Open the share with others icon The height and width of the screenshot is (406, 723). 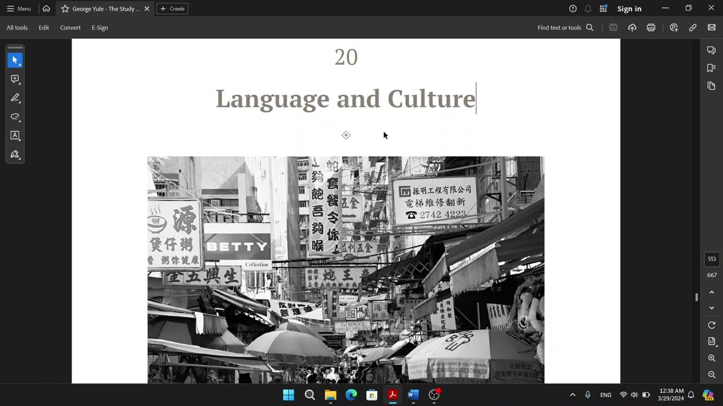pos(674,28)
